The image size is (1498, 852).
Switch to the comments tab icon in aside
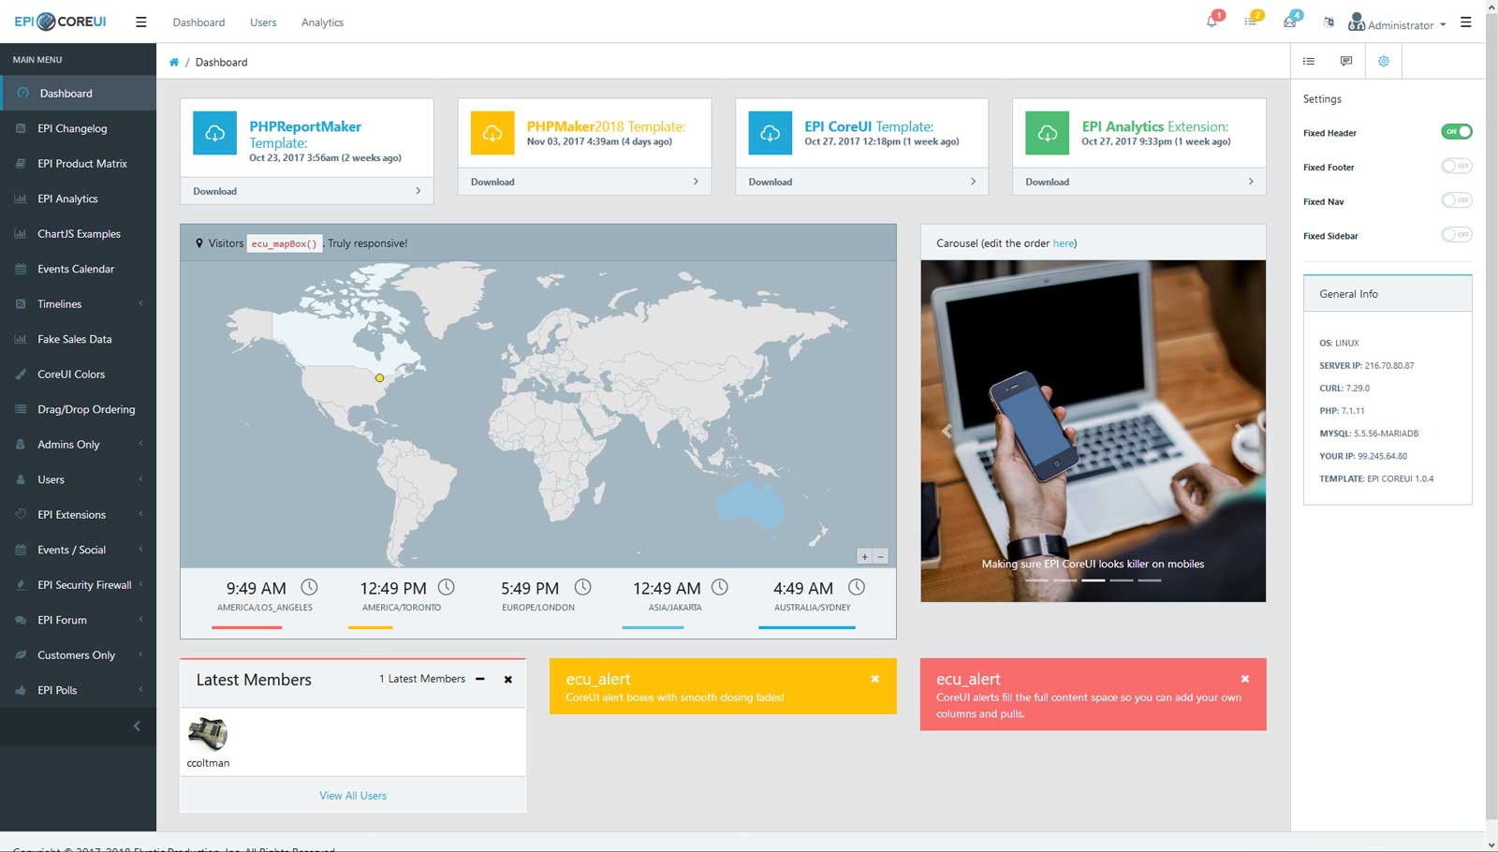coord(1346,61)
